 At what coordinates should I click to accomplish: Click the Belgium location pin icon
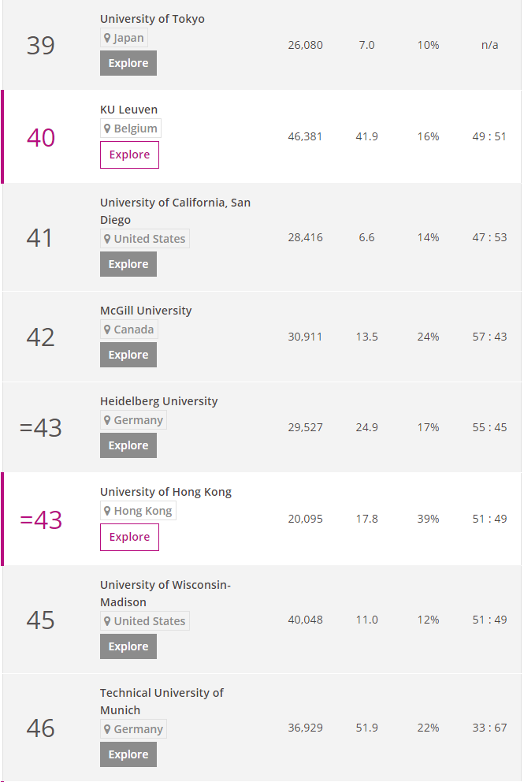pos(107,128)
